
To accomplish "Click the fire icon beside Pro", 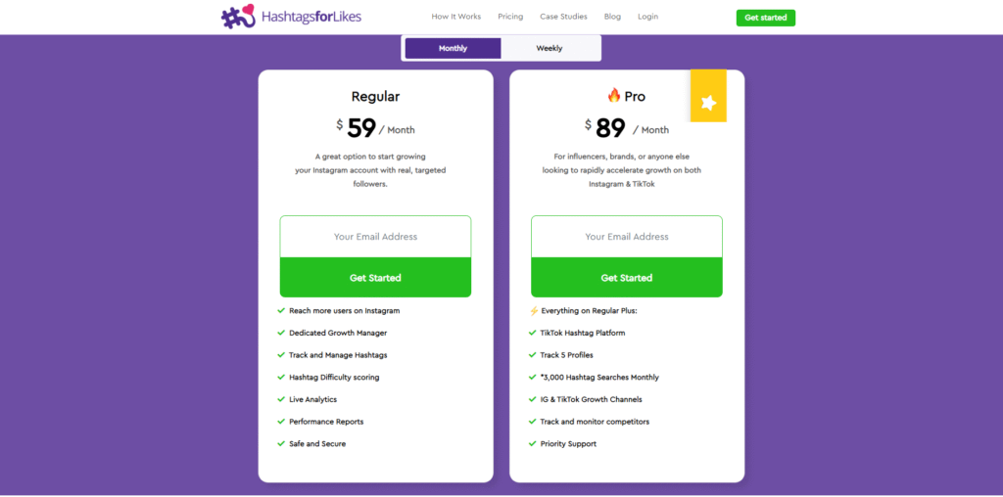I will click(x=614, y=96).
